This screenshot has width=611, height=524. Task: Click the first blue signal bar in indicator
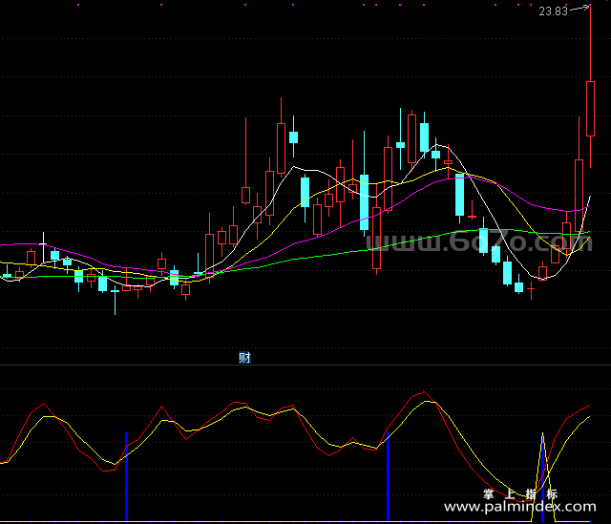coord(126,476)
